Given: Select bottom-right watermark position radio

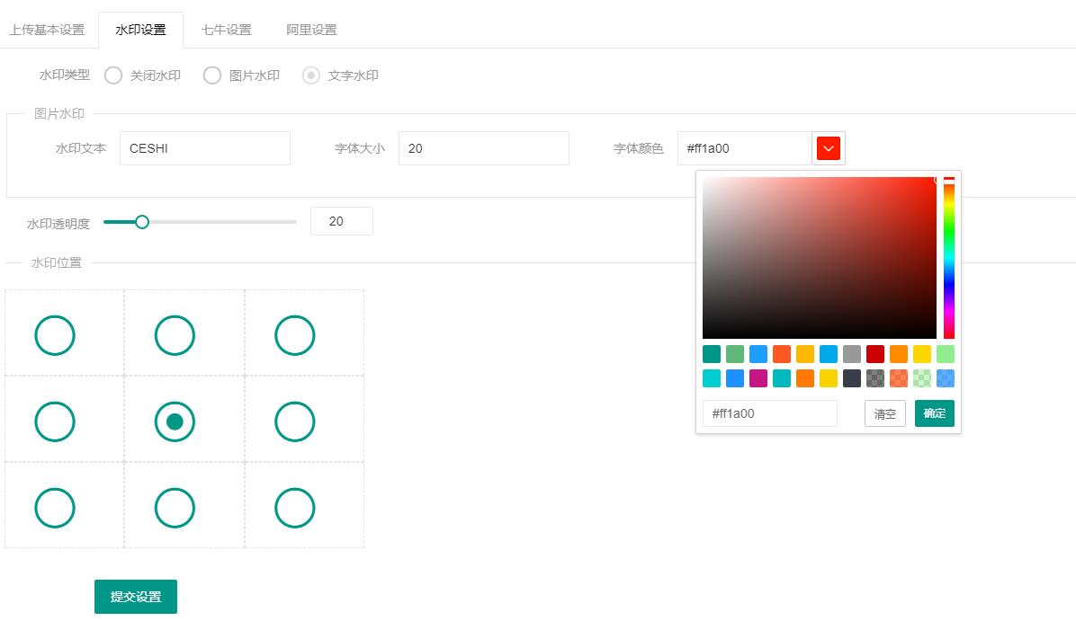Looking at the screenshot, I should click(x=295, y=508).
